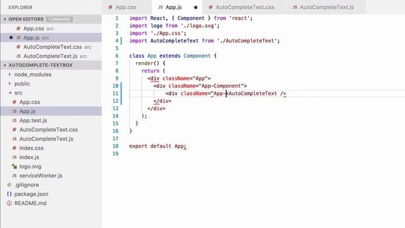405x228 pixels.
Task: Click the CSS hash icon beside index.css
Action: [x=15, y=148]
